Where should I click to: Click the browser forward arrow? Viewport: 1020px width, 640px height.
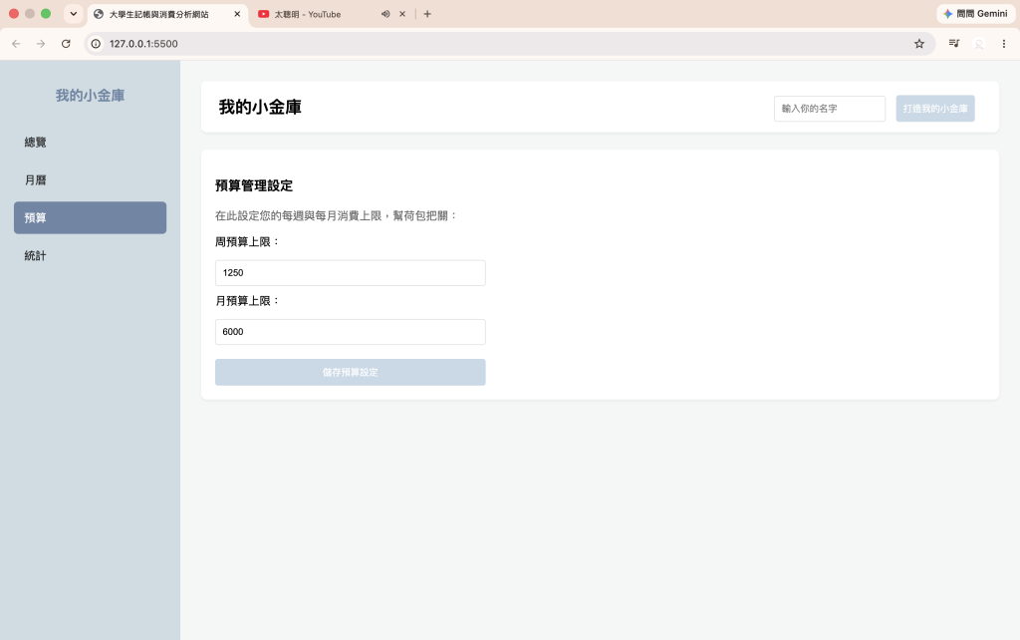coord(41,44)
